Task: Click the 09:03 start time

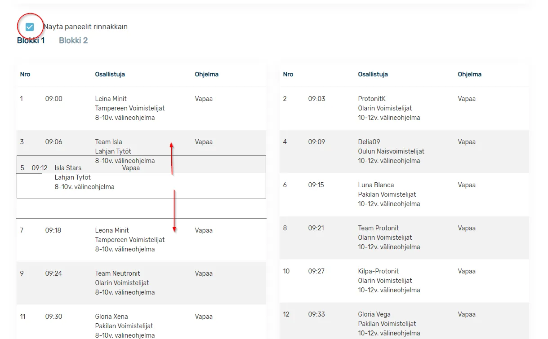Action: point(317,99)
